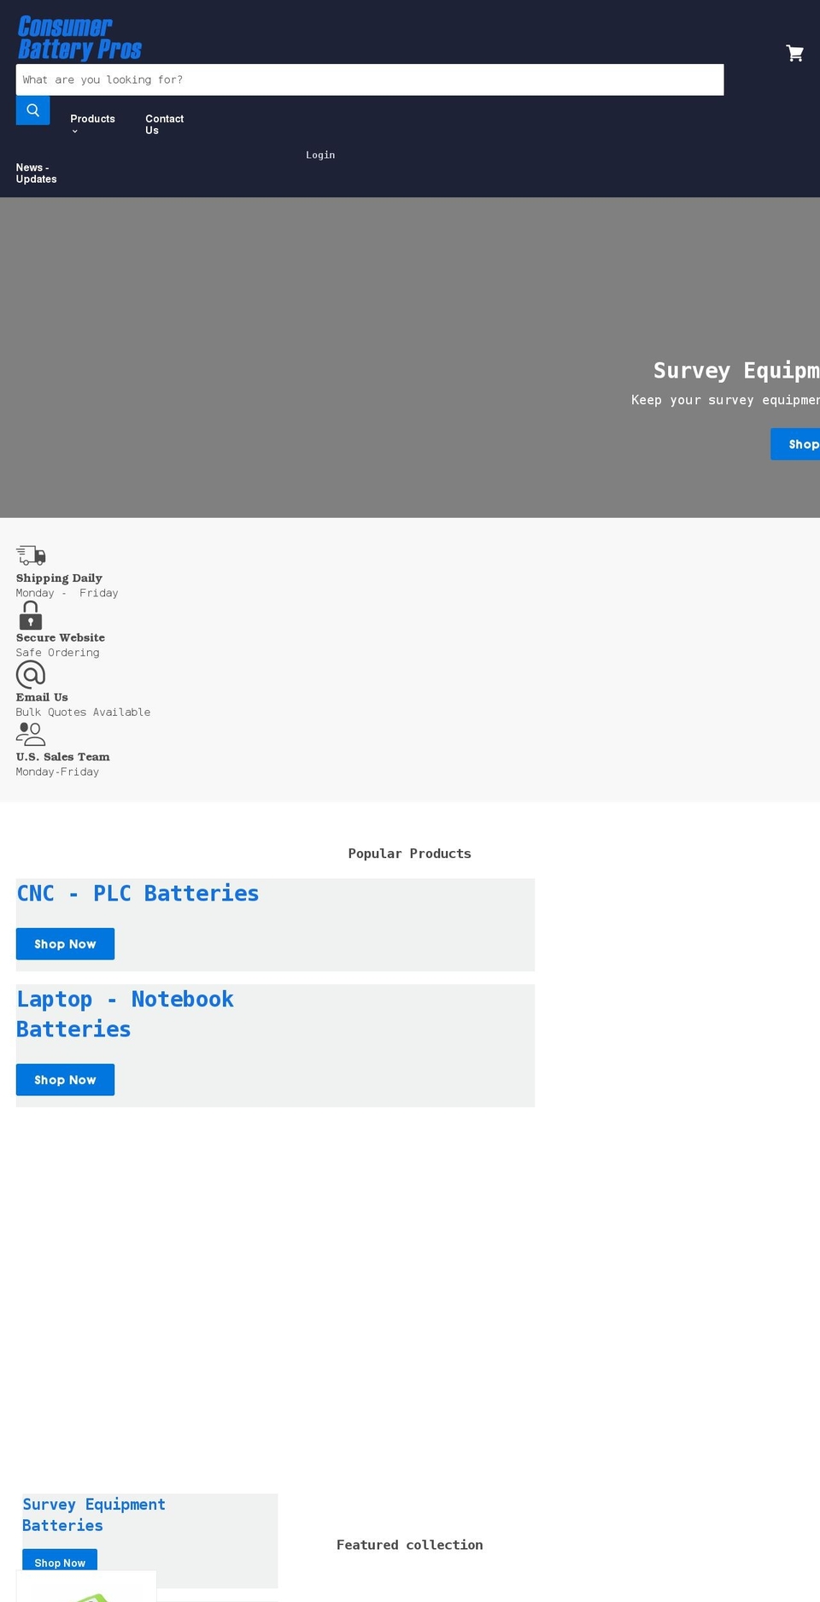This screenshot has width=820, height=1602.
Task: Click the 'Bulk Quotes Available' text
Action: point(83,712)
